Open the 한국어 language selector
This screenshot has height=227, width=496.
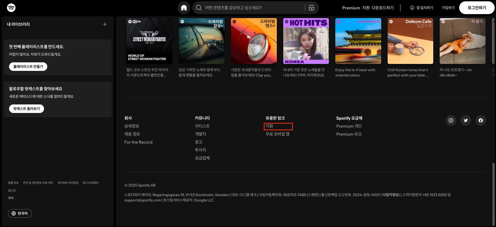pyautogui.click(x=20, y=213)
